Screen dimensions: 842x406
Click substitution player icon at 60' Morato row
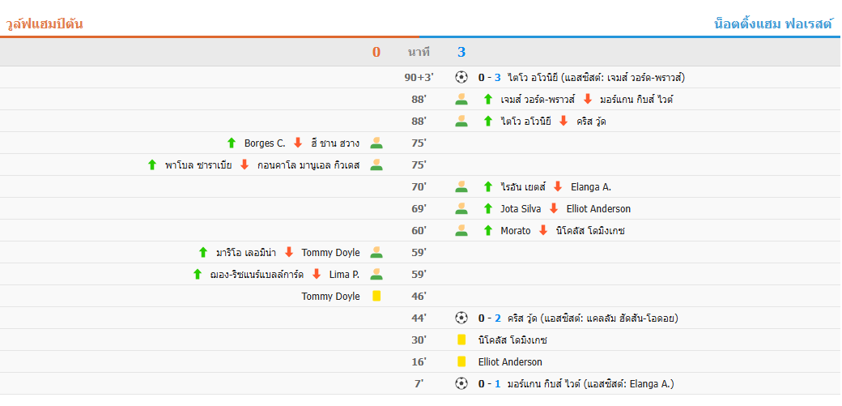click(x=461, y=231)
